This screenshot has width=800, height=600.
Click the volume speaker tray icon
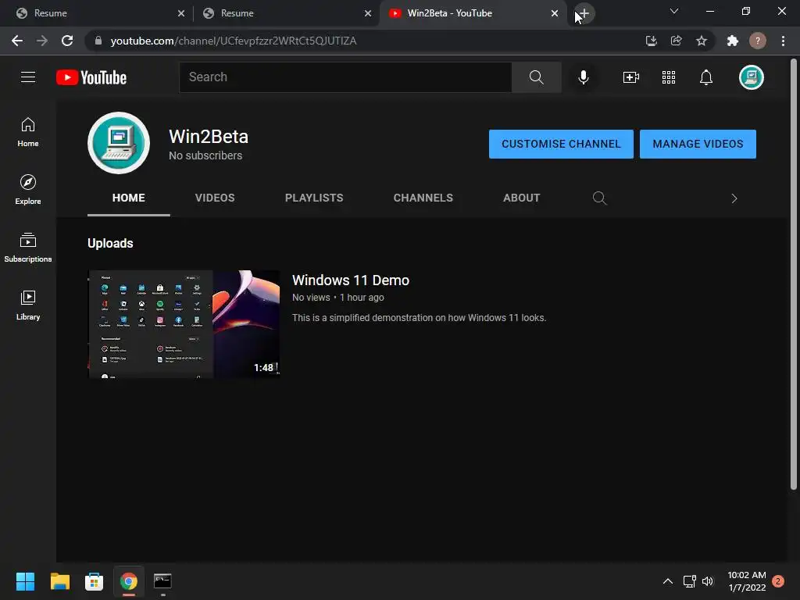click(708, 581)
